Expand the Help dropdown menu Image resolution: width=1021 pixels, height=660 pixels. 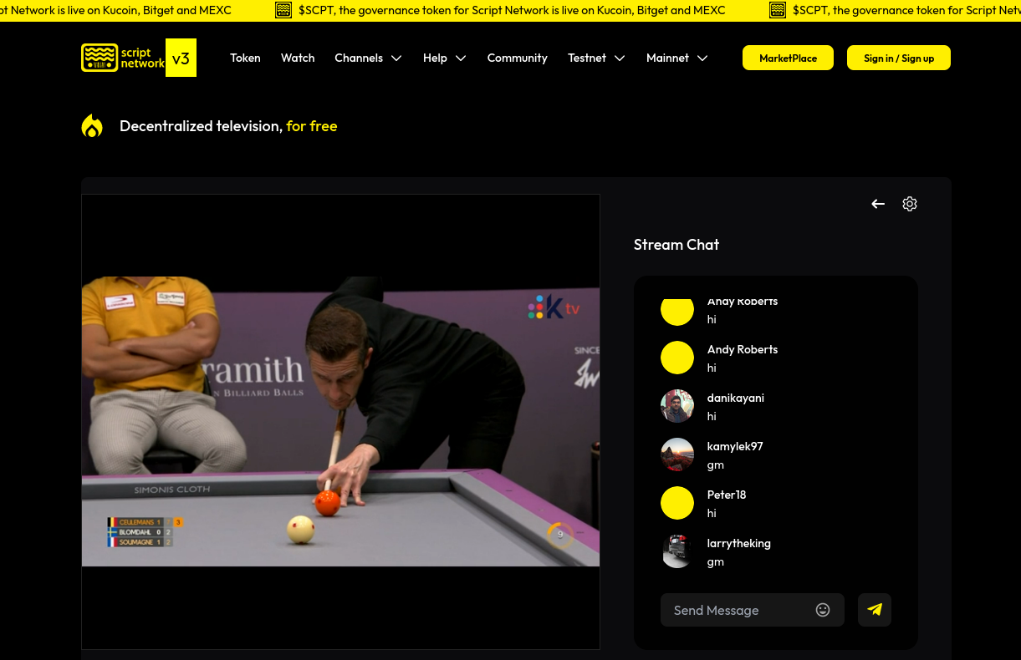444,58
